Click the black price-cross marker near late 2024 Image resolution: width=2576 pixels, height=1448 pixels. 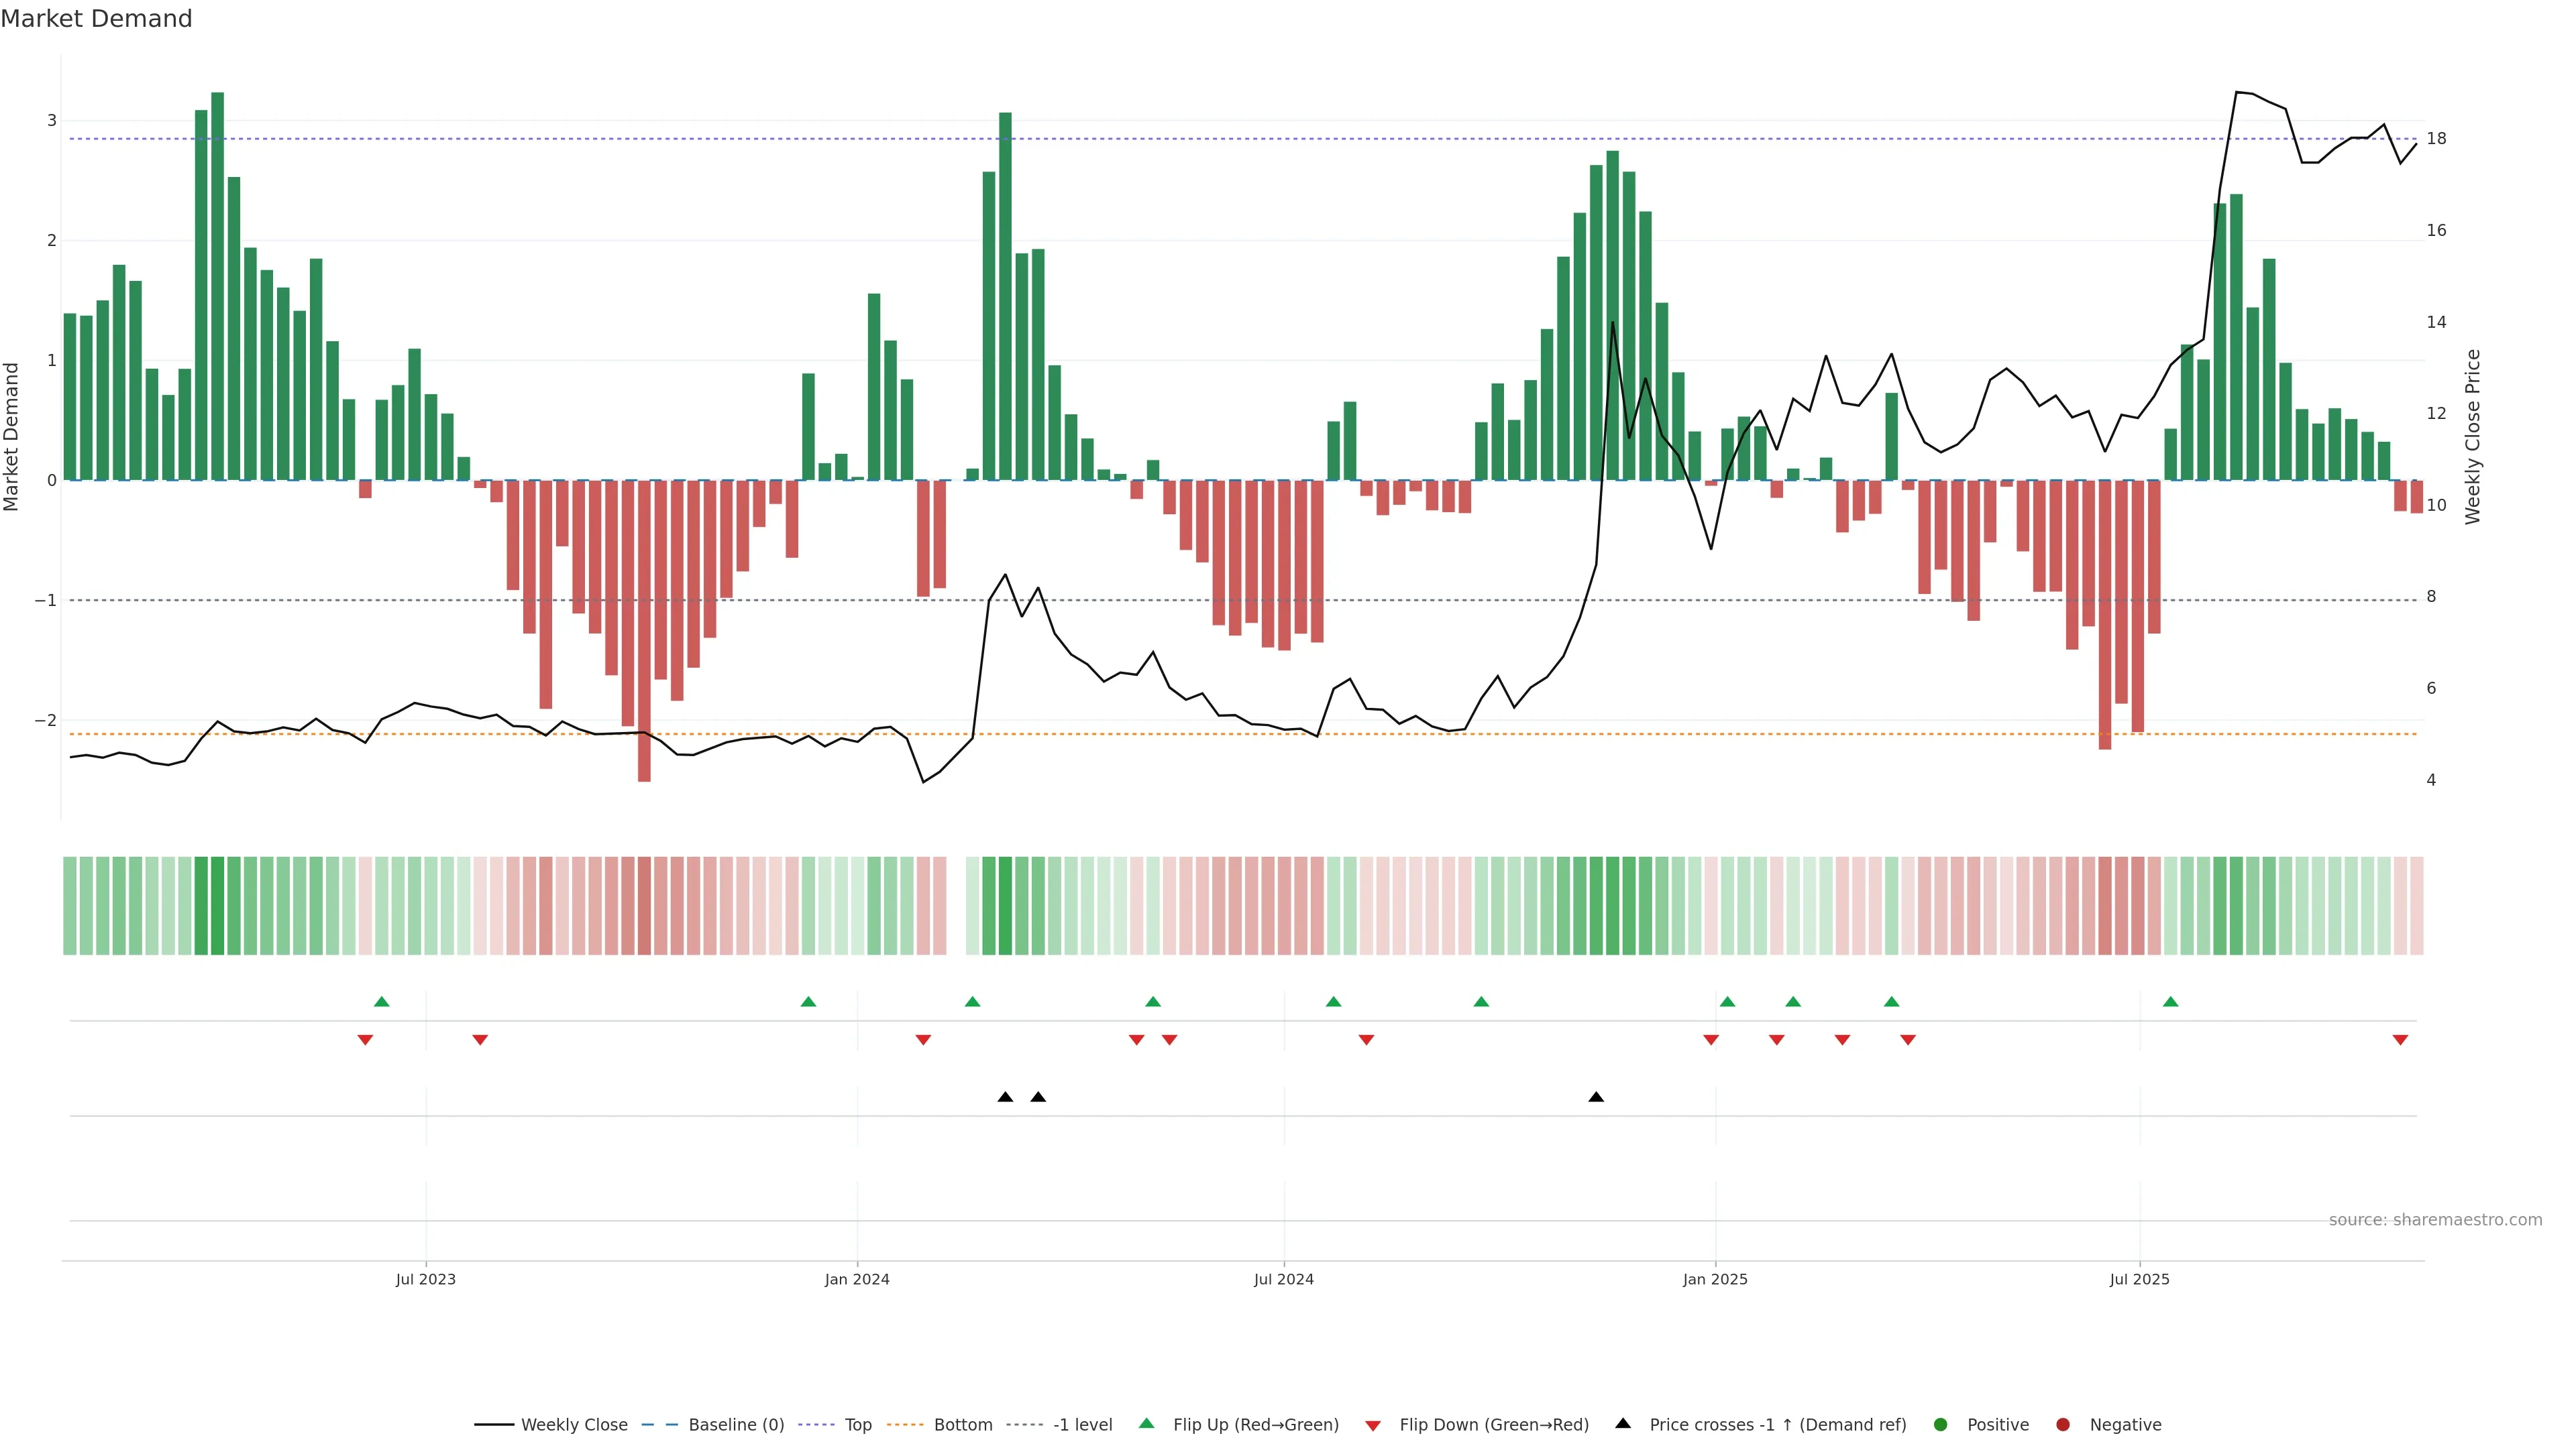[1596, 1097]
